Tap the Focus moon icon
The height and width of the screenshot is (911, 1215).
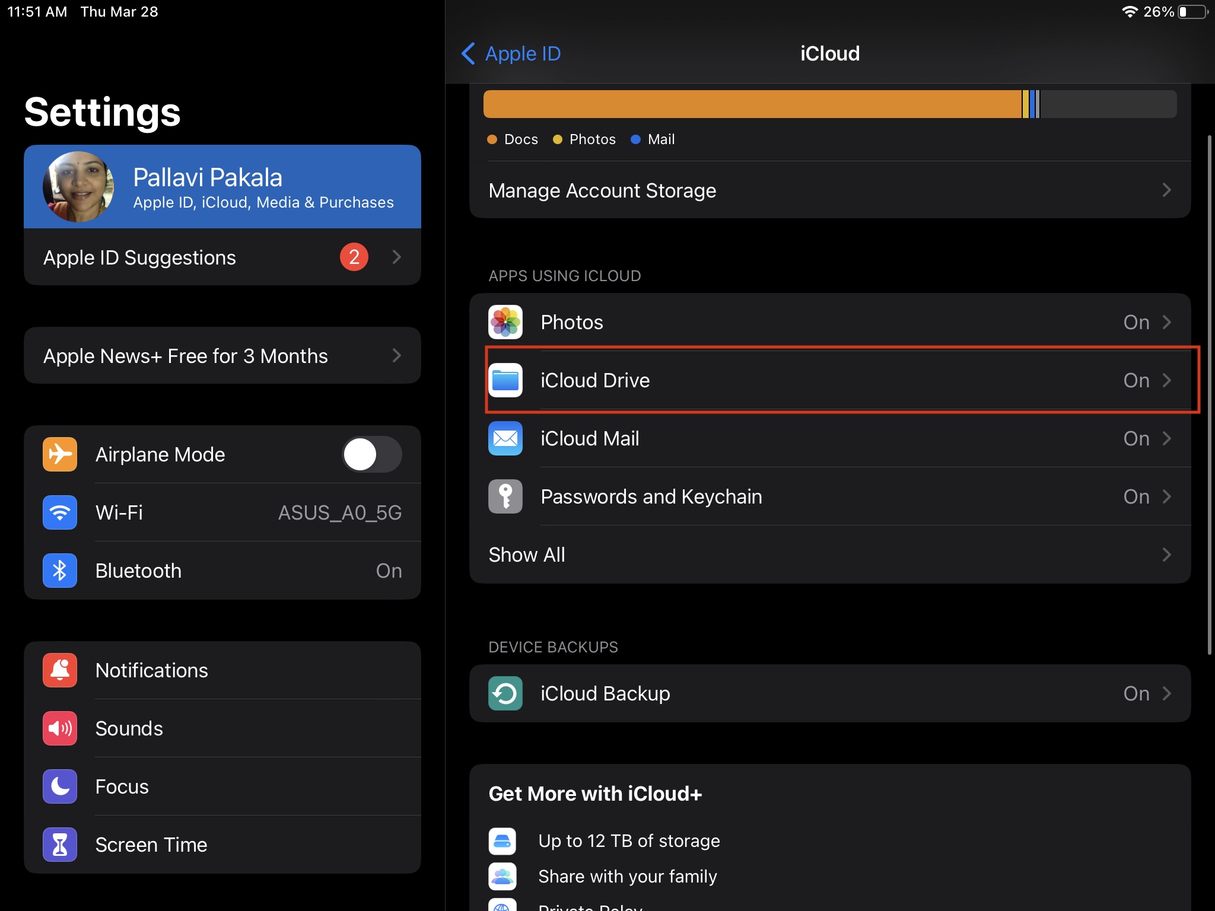click(x=60, y=786)
